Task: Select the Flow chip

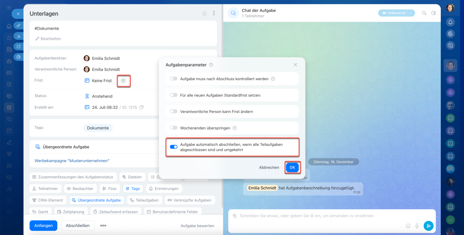Action: pos(109,189)
